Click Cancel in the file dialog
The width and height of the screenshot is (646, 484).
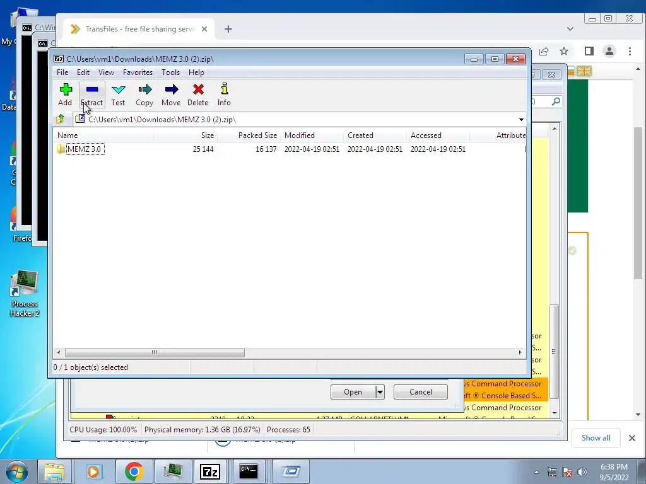point(421,392)
